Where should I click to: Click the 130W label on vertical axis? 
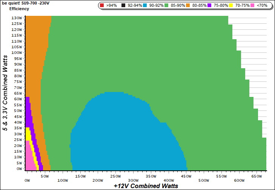17,18
